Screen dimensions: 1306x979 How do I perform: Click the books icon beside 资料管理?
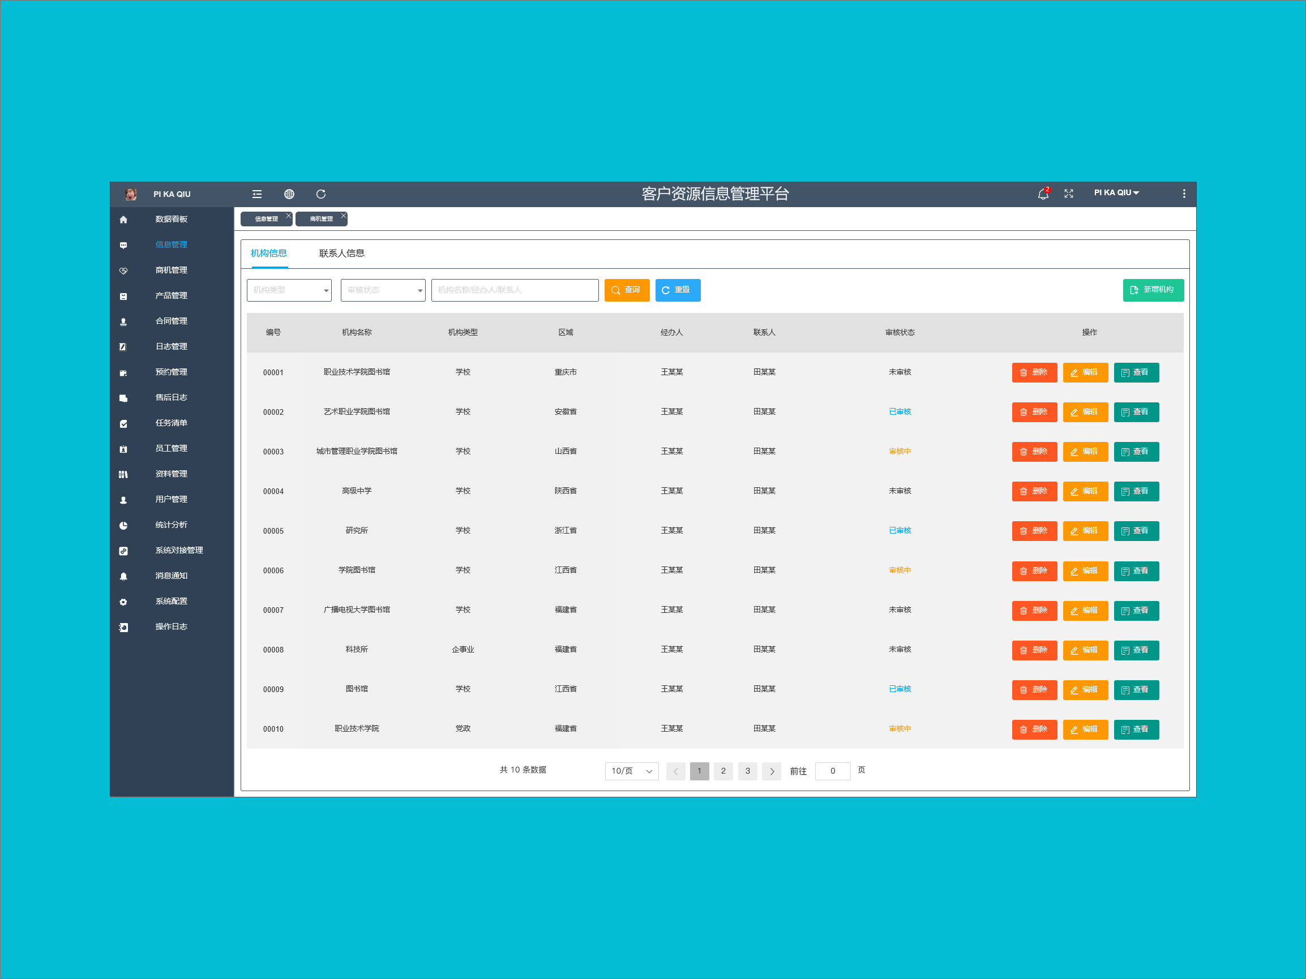[x=123, y=474]
